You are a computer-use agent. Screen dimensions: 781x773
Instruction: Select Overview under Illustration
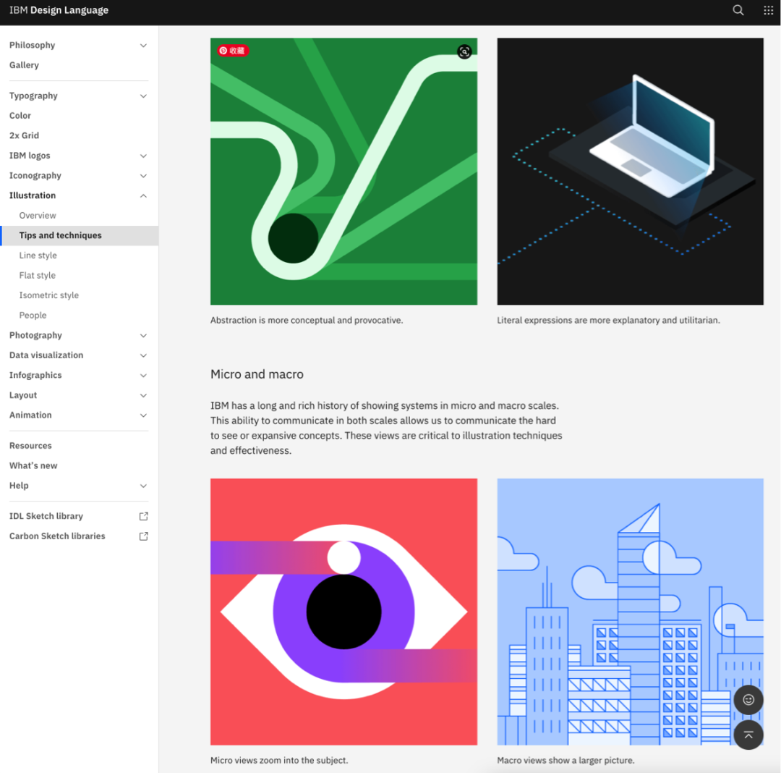38,215
